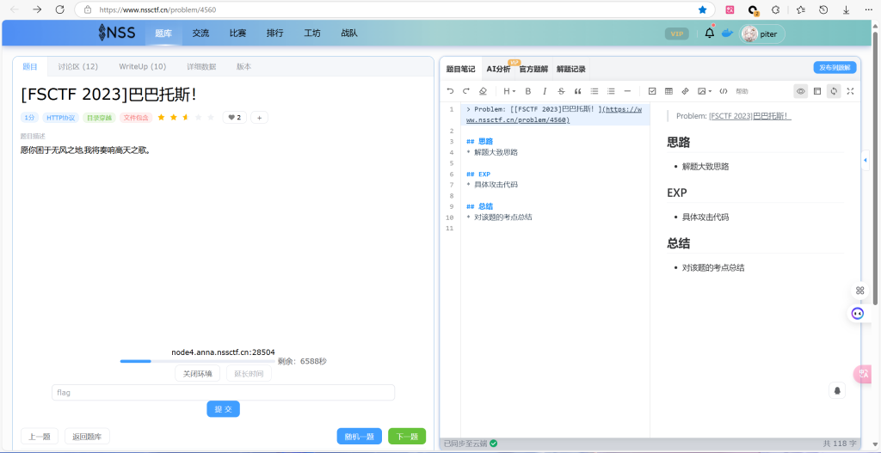Click the 关闭环境 button
This screenshot has width=881, height=453.
[x=197, y=373]
